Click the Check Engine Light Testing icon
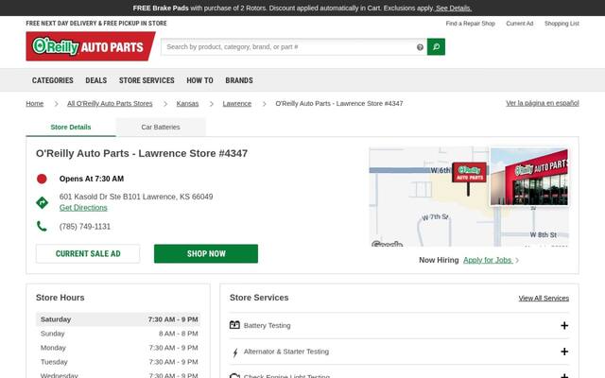 coord(234,376)
